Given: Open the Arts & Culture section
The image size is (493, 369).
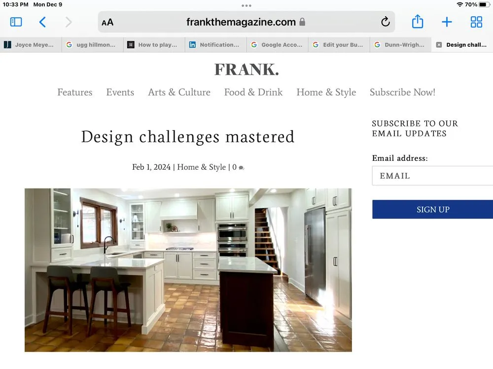Looking at the screenshot, I should click(x=179, y=92).
